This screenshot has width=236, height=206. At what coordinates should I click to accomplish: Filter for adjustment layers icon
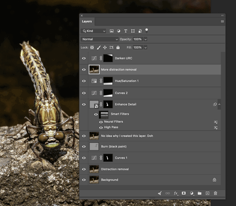coord(118,31)
